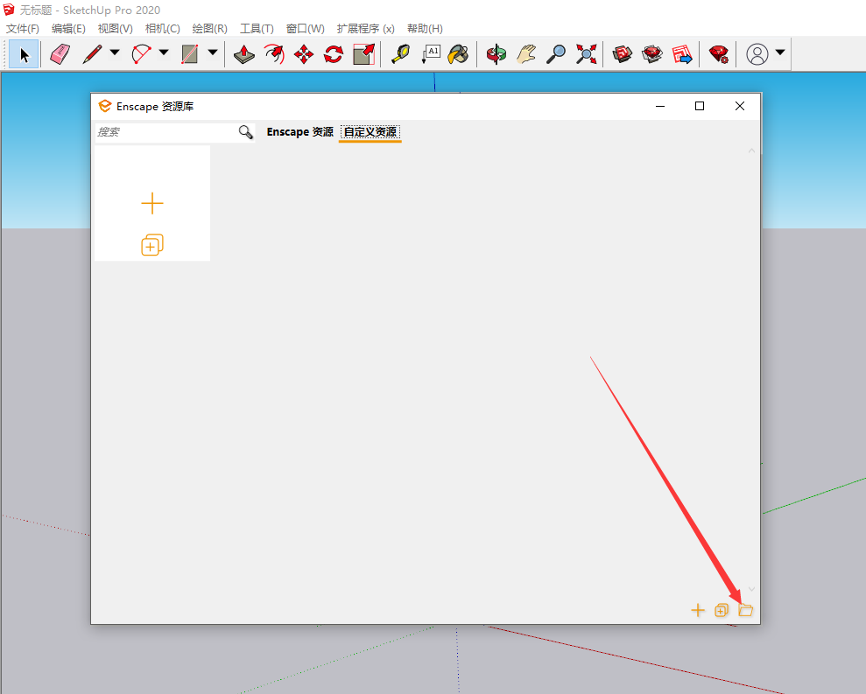Click the scroll up arrow in library
The width and height of the screenshot is (866, 694).
pyautogui.click(x=751, y=151)
